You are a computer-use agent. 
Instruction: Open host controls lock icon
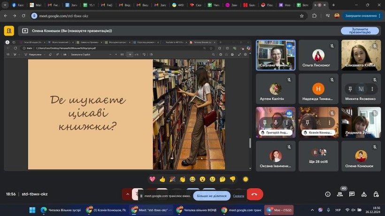tap(376, 194)
